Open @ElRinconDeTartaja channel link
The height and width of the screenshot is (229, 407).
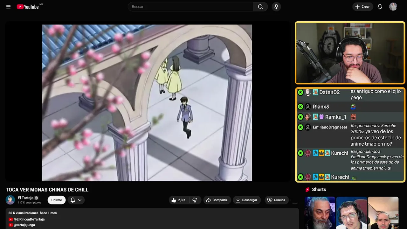[x=29, y=219]
